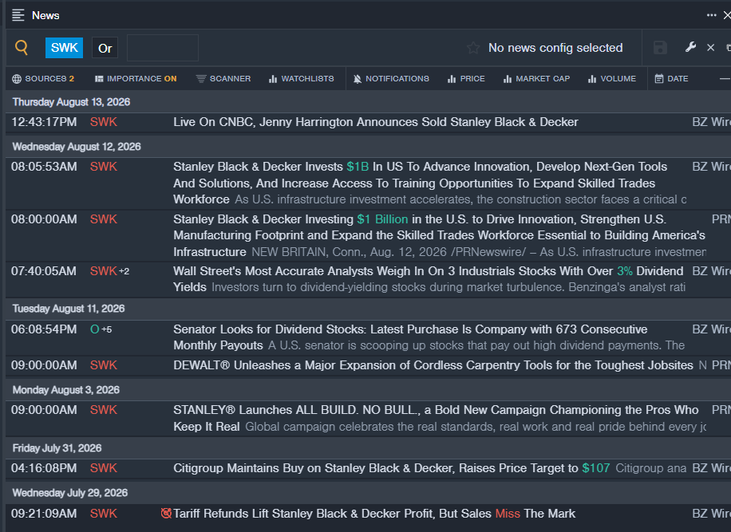Click the Wednesday August 12, 2026 date header
This screenshot has height=532, width=731.
77,147
